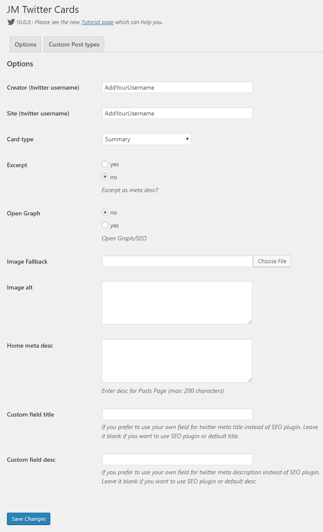Click the Custom field title label
The width and height of the screenshot is (323, 532).
pyautogui.click(x=31, y=414)
